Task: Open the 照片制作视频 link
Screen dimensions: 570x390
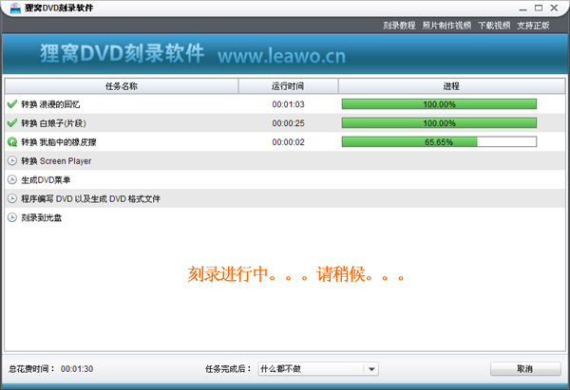Action: coord(446,26)
